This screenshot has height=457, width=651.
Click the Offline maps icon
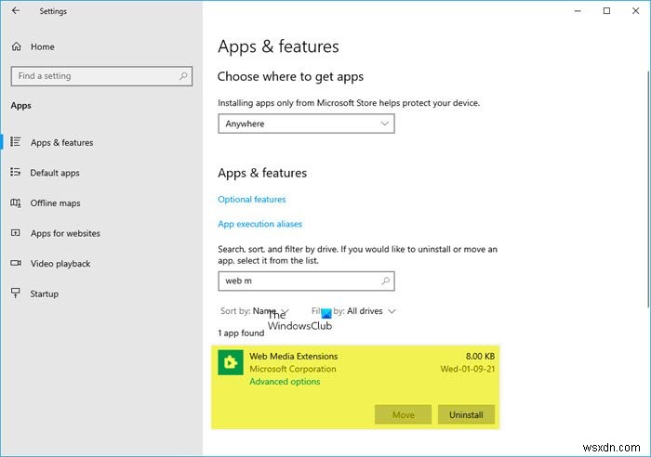pos(16,202)
